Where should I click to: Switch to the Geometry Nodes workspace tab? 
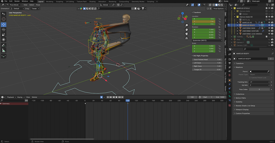pos(138,2)
